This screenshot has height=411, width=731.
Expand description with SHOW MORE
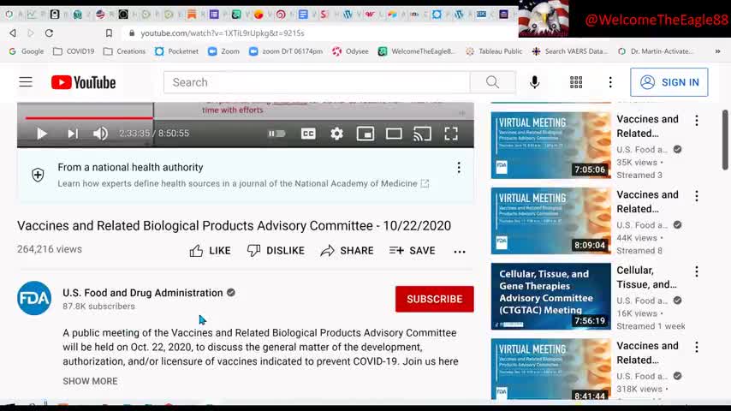pos(90,381)
